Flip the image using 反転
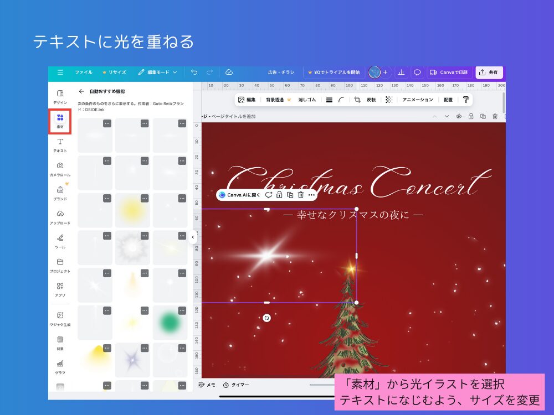This screenshot has height=415, width=554. (371, 99)
